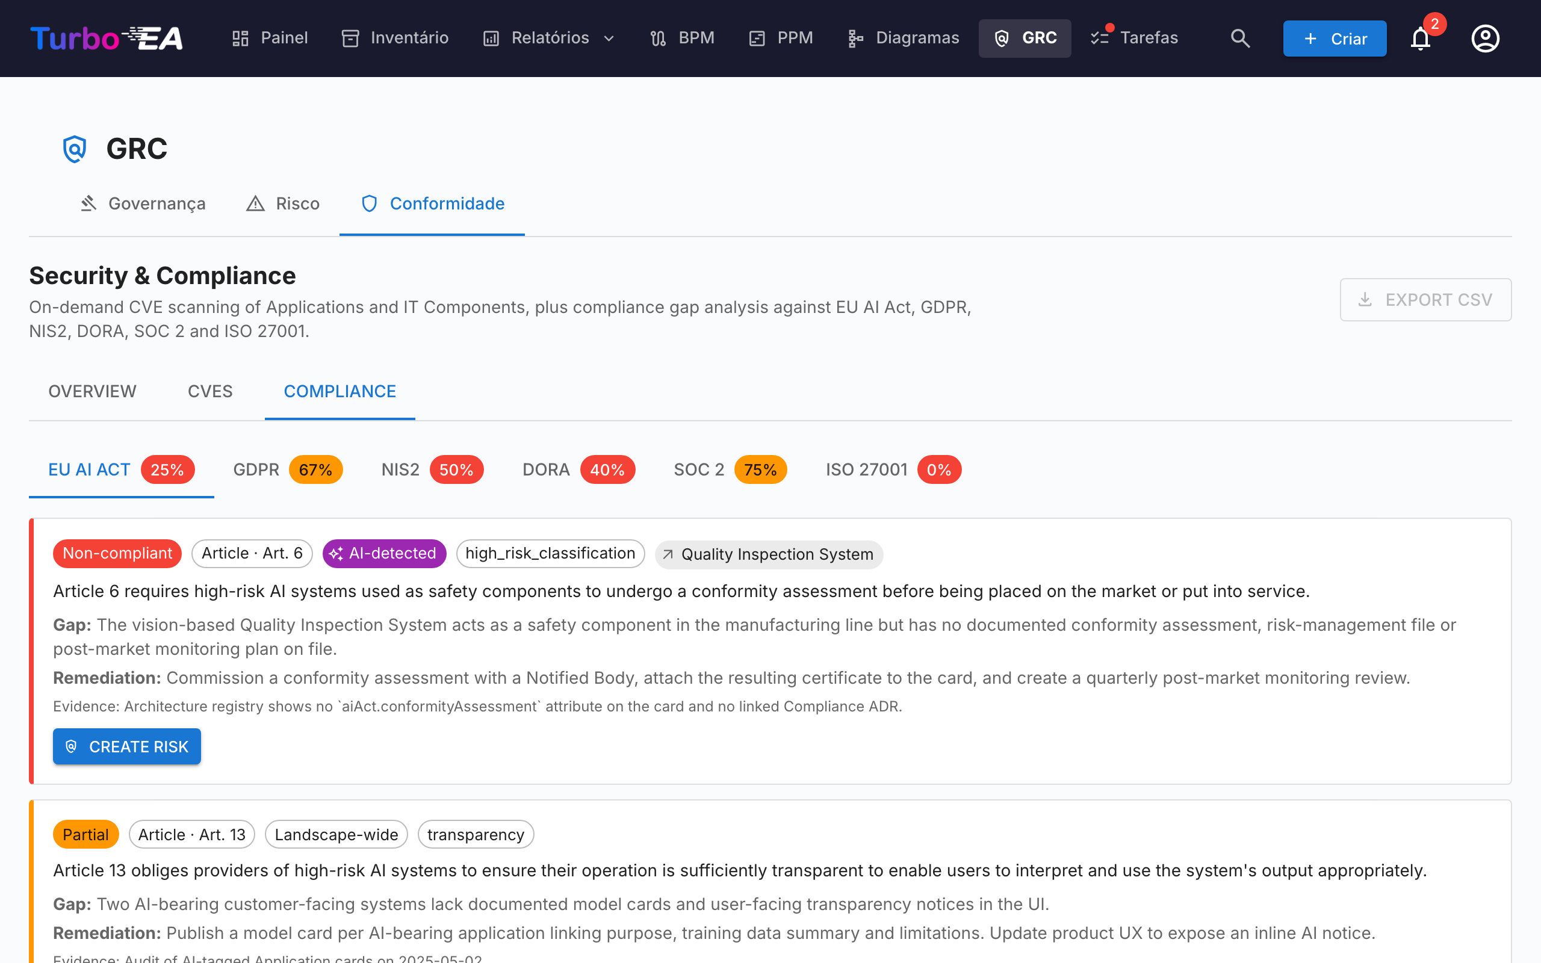
Task: Click the PPM project icon
Action: [x=757, y=38]
